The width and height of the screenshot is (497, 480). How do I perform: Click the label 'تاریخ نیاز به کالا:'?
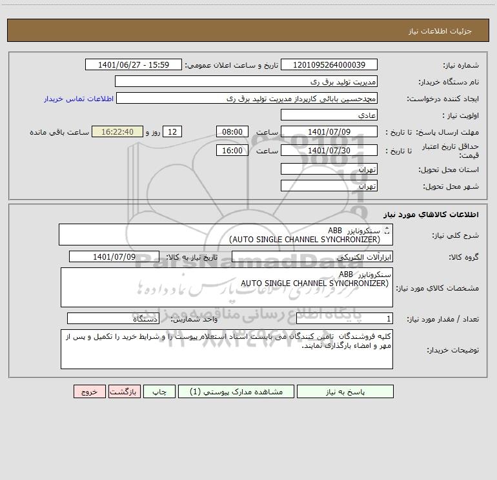[192, 257]
